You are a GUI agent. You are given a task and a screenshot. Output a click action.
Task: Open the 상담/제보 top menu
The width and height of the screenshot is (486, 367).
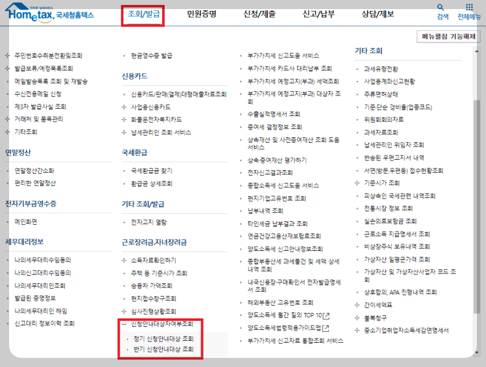pos(378,14)
